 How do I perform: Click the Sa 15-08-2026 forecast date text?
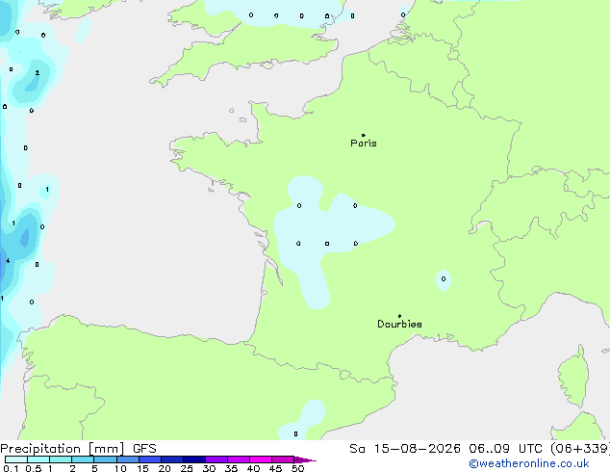point(405,449)
